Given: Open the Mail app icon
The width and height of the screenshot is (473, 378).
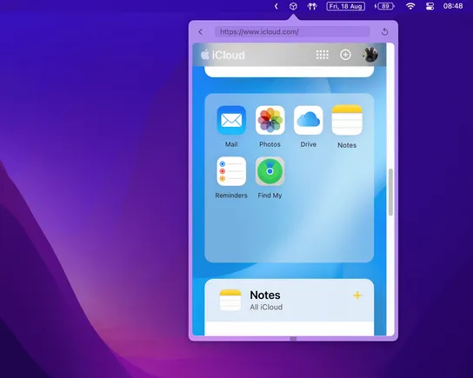Looking at the screenshot, I should (231, 120).
